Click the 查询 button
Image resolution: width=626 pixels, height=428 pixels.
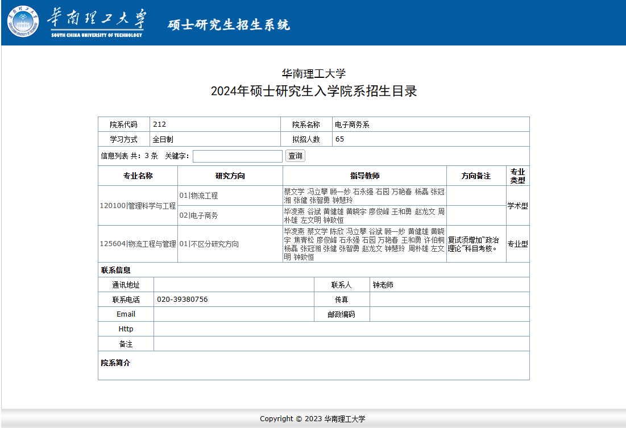296,156
